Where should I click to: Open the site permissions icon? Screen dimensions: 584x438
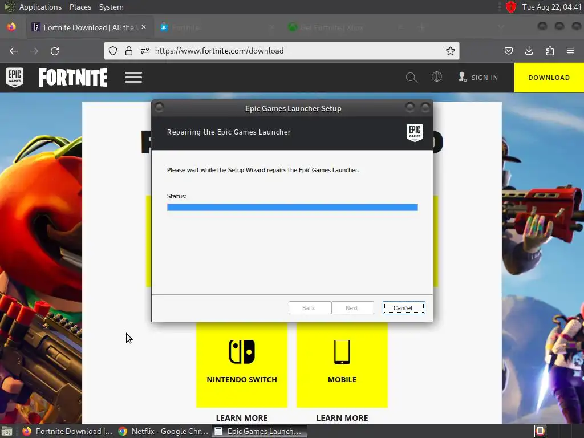145,51
